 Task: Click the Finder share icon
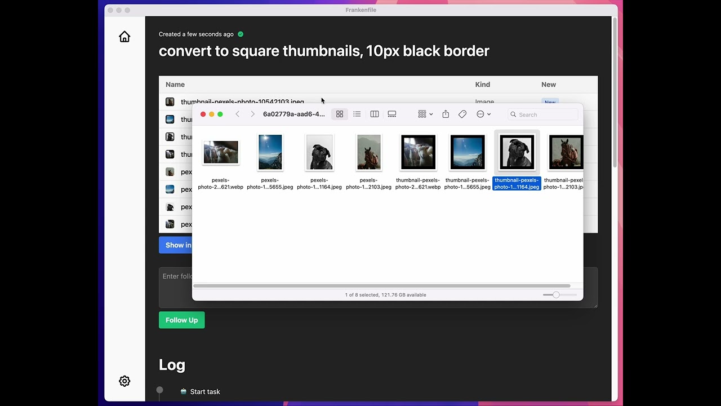[446, 114]
